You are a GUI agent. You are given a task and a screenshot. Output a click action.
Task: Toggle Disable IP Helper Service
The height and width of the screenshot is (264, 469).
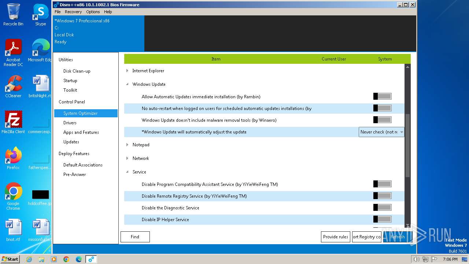click(x=383, y=219)
